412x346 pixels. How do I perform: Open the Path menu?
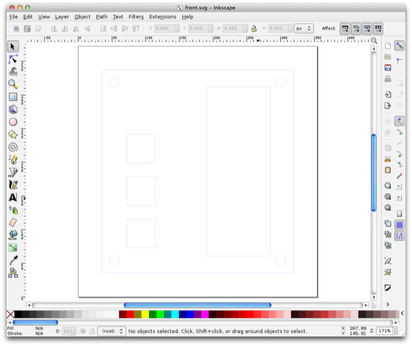click(x=102, y=17)
